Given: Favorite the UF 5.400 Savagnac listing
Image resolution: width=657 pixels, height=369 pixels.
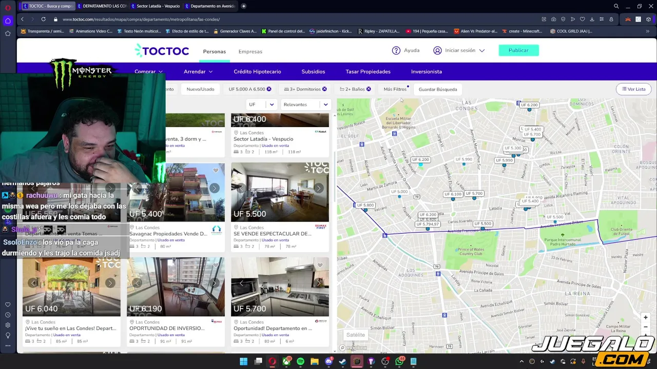Looking at the screenshot, I should [216, 170].
